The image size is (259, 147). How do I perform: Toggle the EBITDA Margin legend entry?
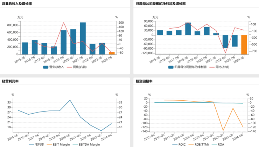pyautogui.click(x=86, y=145)
